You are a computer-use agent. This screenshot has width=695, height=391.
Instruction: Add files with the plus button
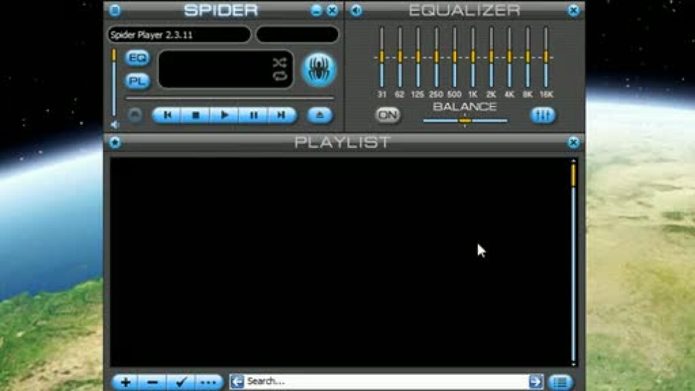126,382
